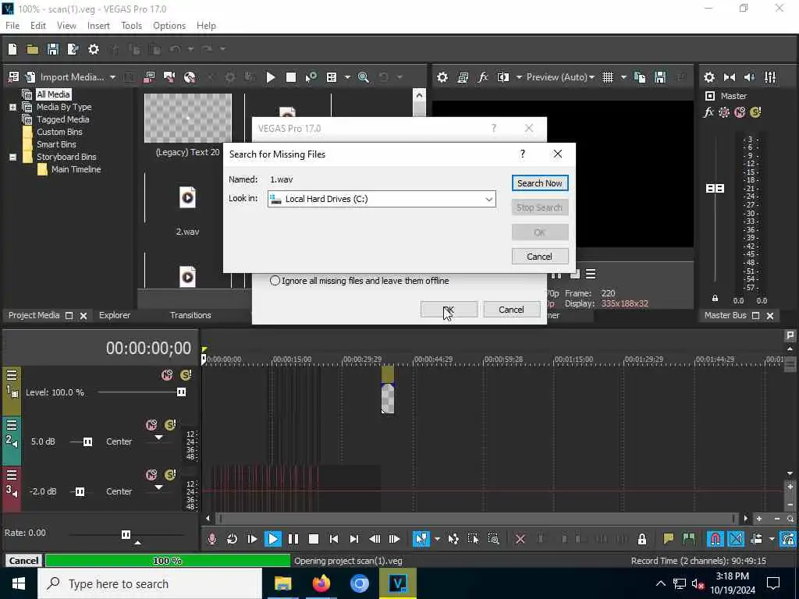Screen dimensions: 799x599
Task: Collapse the Storyboard Bins tree node
Action: click(12, 157)
